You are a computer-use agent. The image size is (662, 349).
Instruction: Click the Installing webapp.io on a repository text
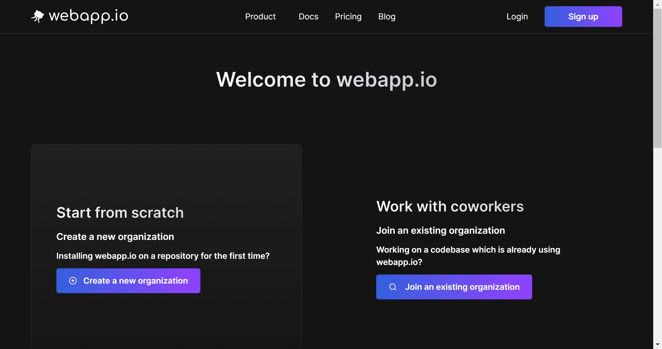click(x=163, y=256)
